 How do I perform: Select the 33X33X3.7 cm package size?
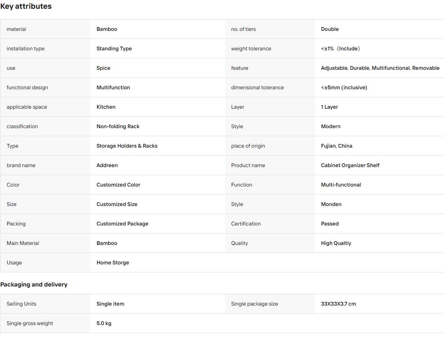tap(338, 304)
